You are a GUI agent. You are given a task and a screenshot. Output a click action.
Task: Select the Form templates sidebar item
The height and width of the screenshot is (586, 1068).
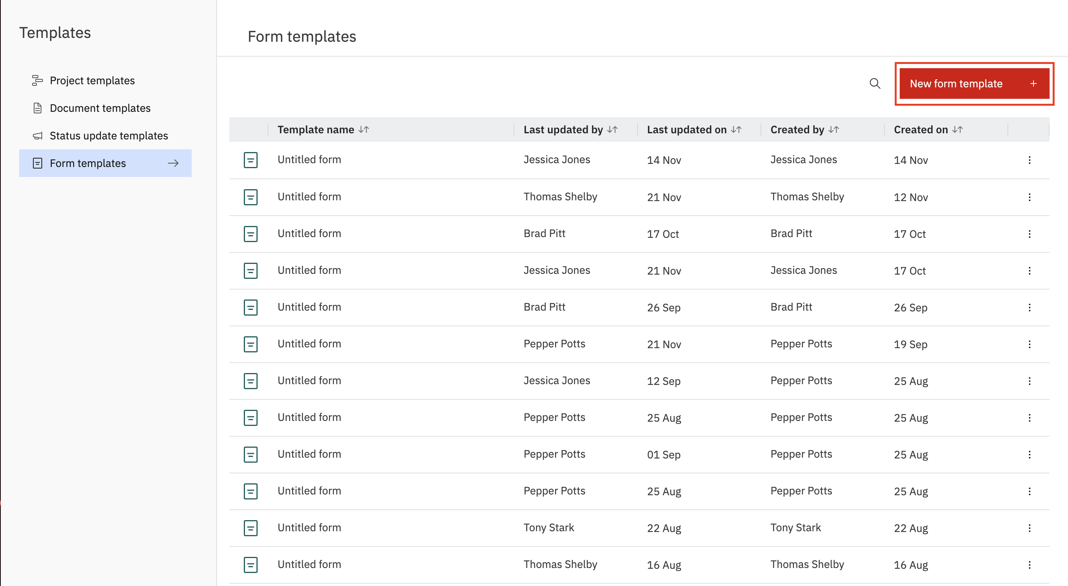point(87,163)
